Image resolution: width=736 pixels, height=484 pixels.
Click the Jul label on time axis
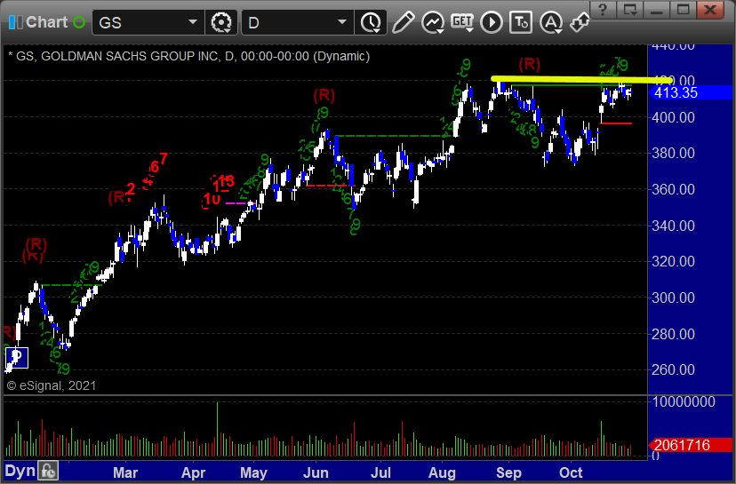pos(380,472)
